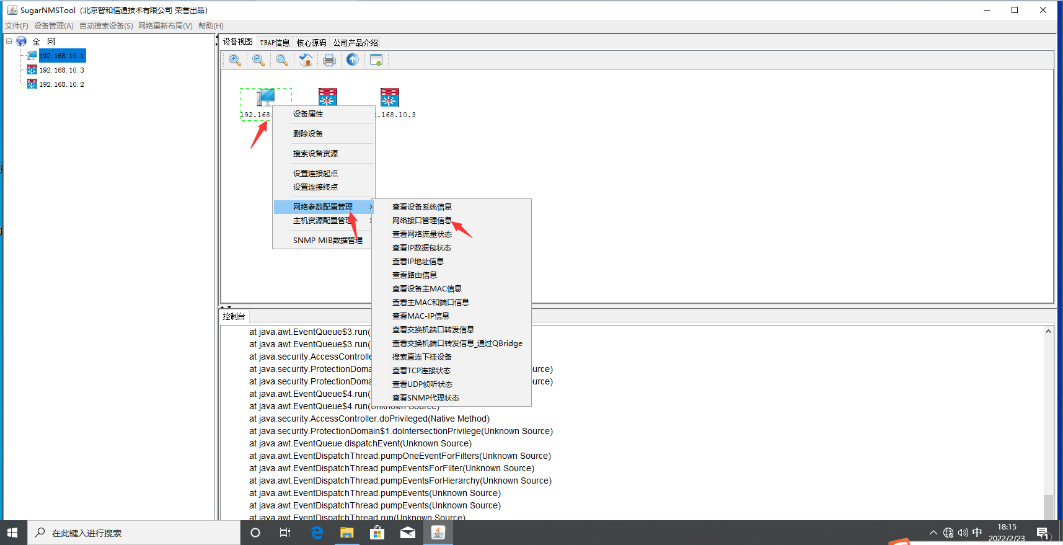Open the 网络重新布局(V) menu
The image size is (1063, 545).
(x=165, y=26)
